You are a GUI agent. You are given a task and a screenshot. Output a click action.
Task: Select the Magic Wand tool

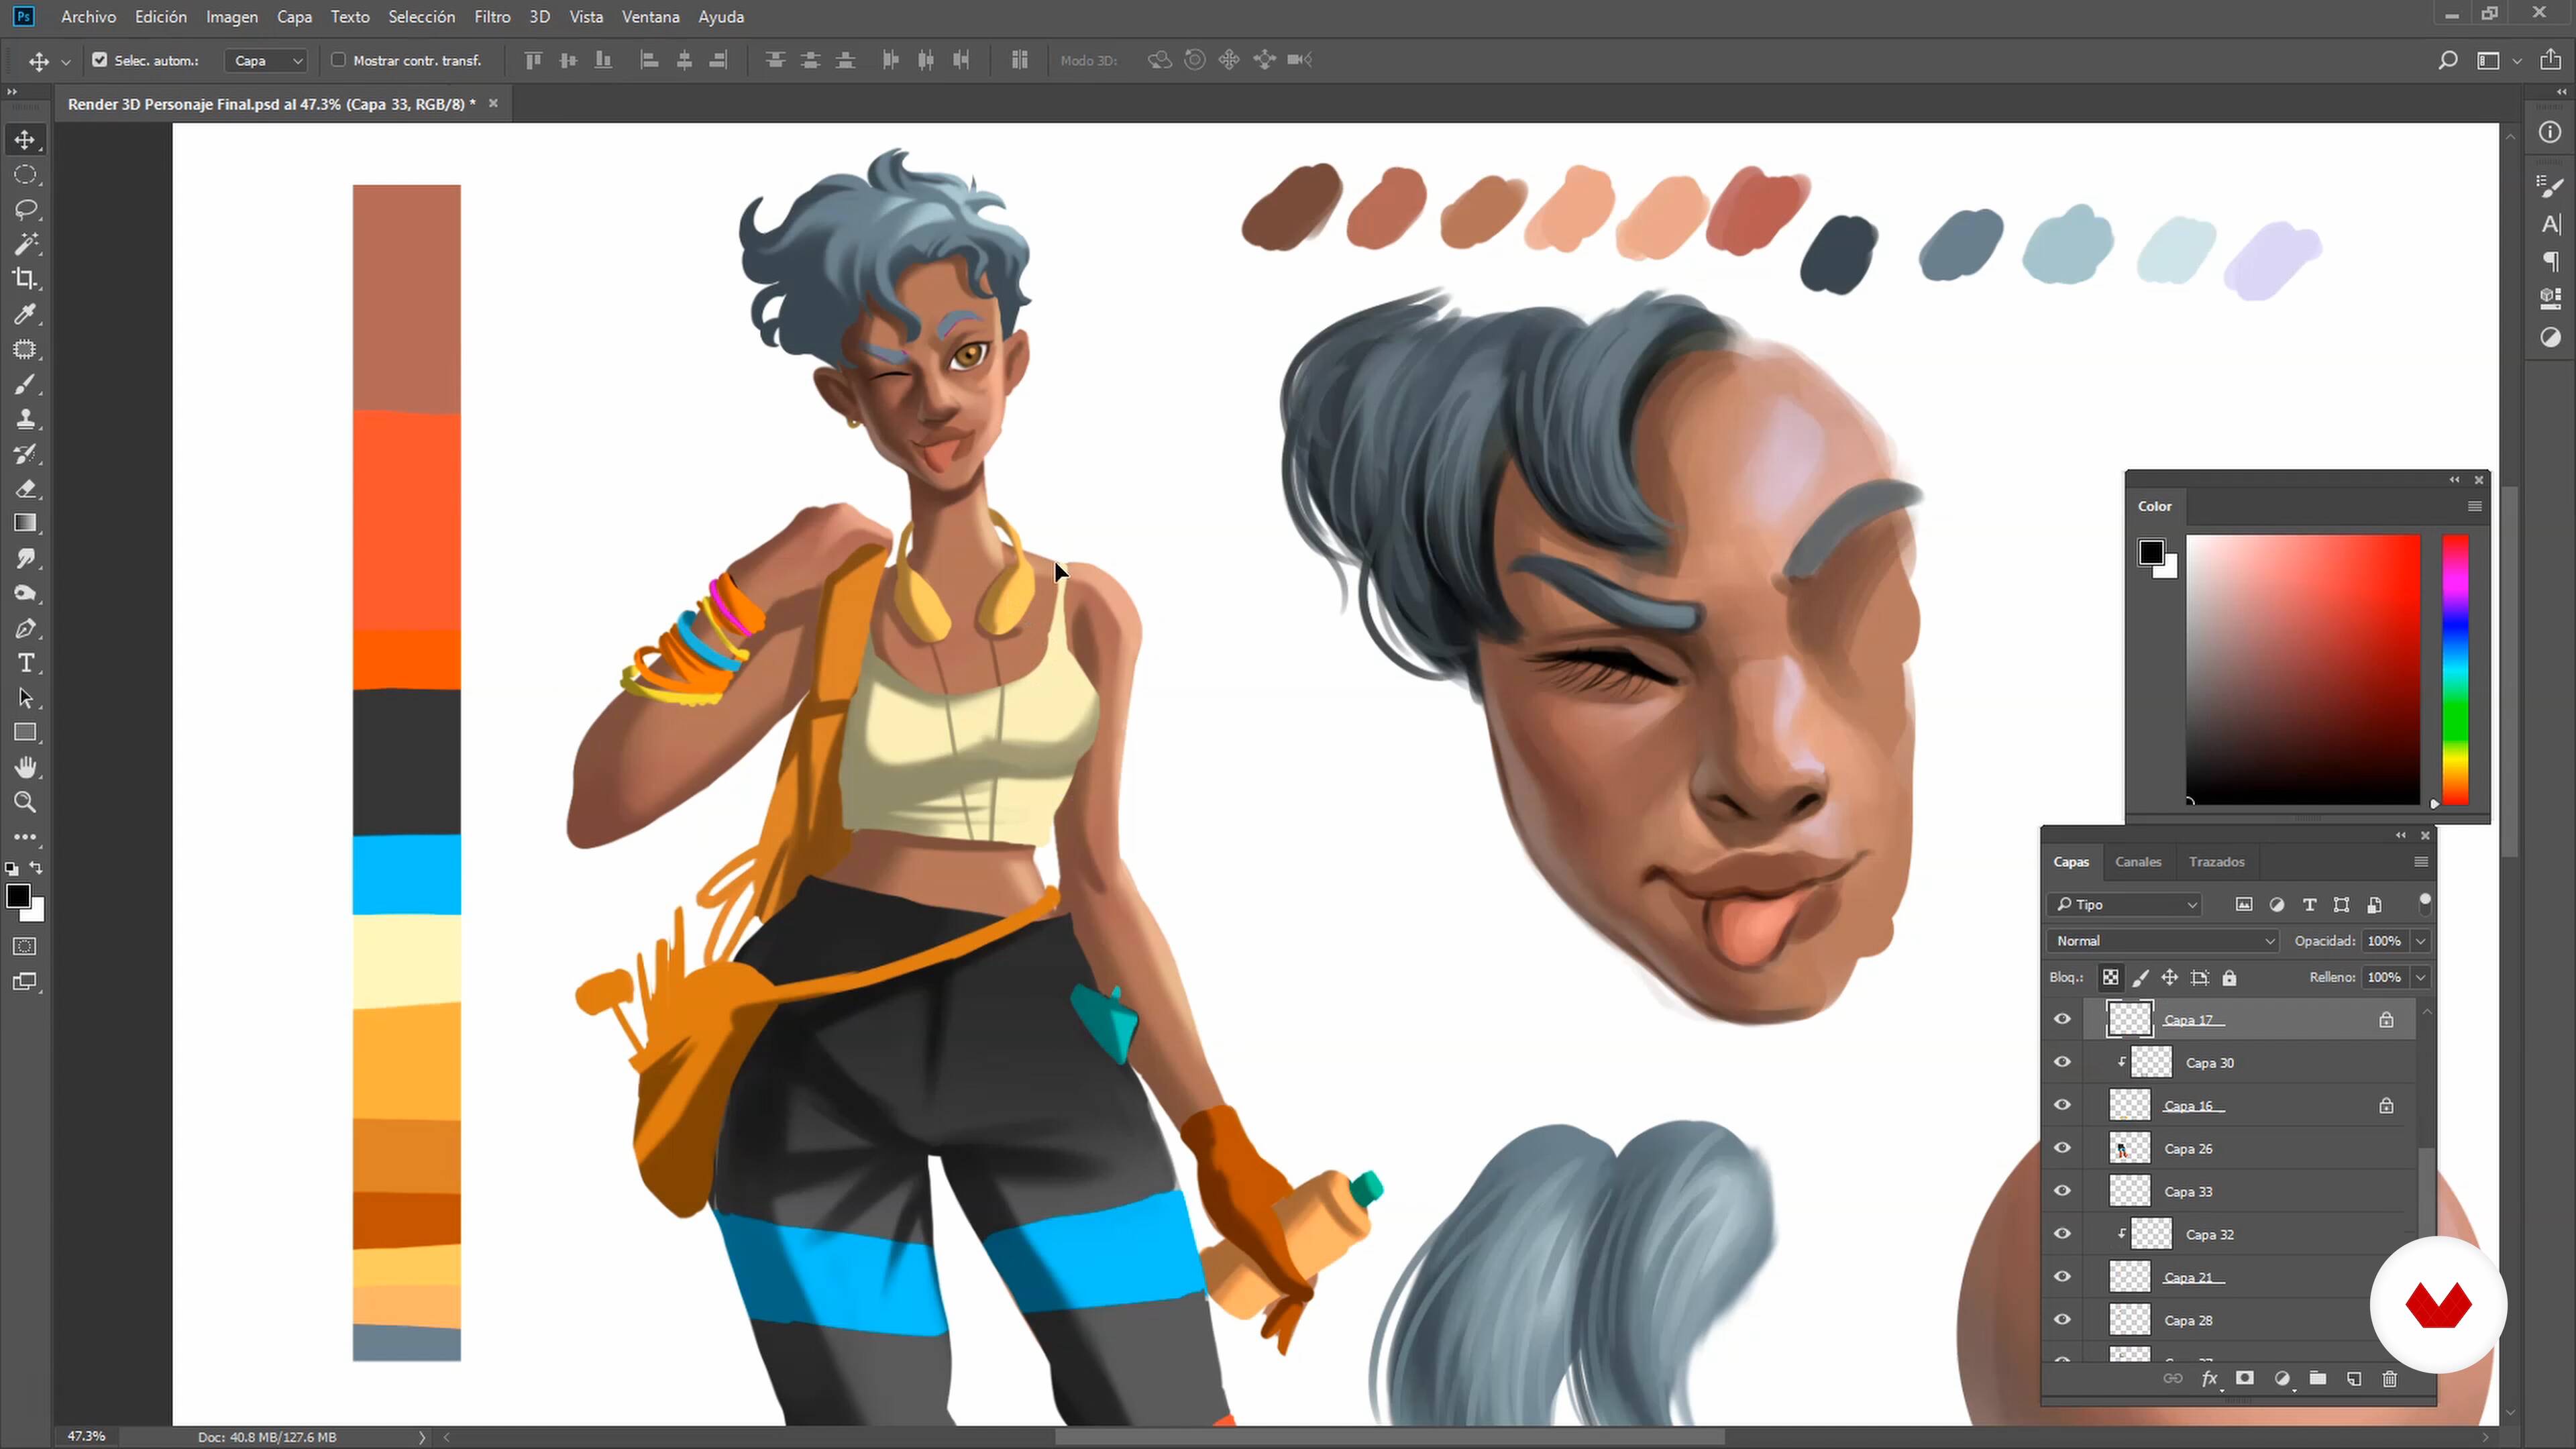[x=25, y=244]
